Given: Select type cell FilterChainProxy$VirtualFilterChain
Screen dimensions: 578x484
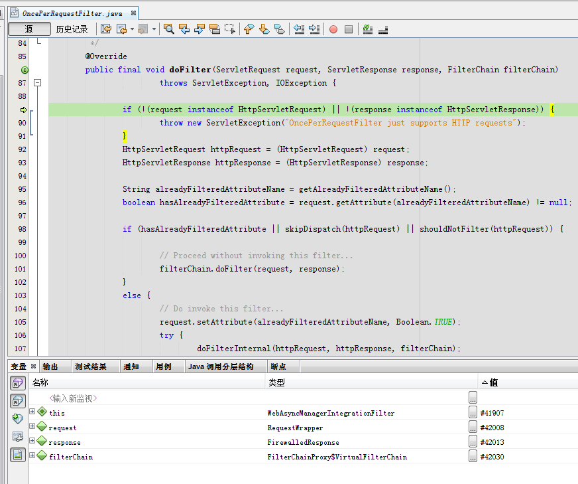Looking at the screenshot, I should click(337, 457).
